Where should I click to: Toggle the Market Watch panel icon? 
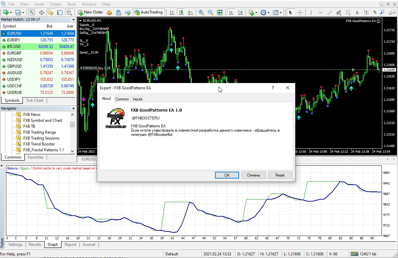tap(32, 12)
